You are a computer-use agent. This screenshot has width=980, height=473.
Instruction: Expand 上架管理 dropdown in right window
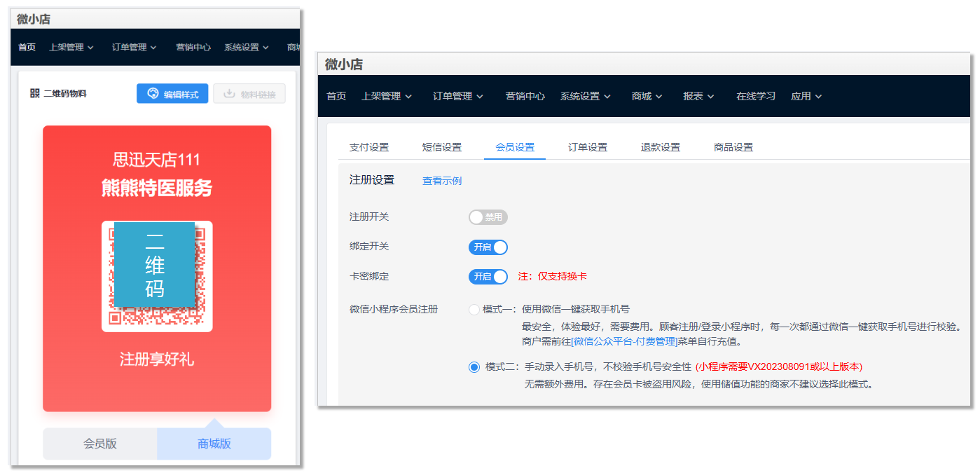[387, 96]
